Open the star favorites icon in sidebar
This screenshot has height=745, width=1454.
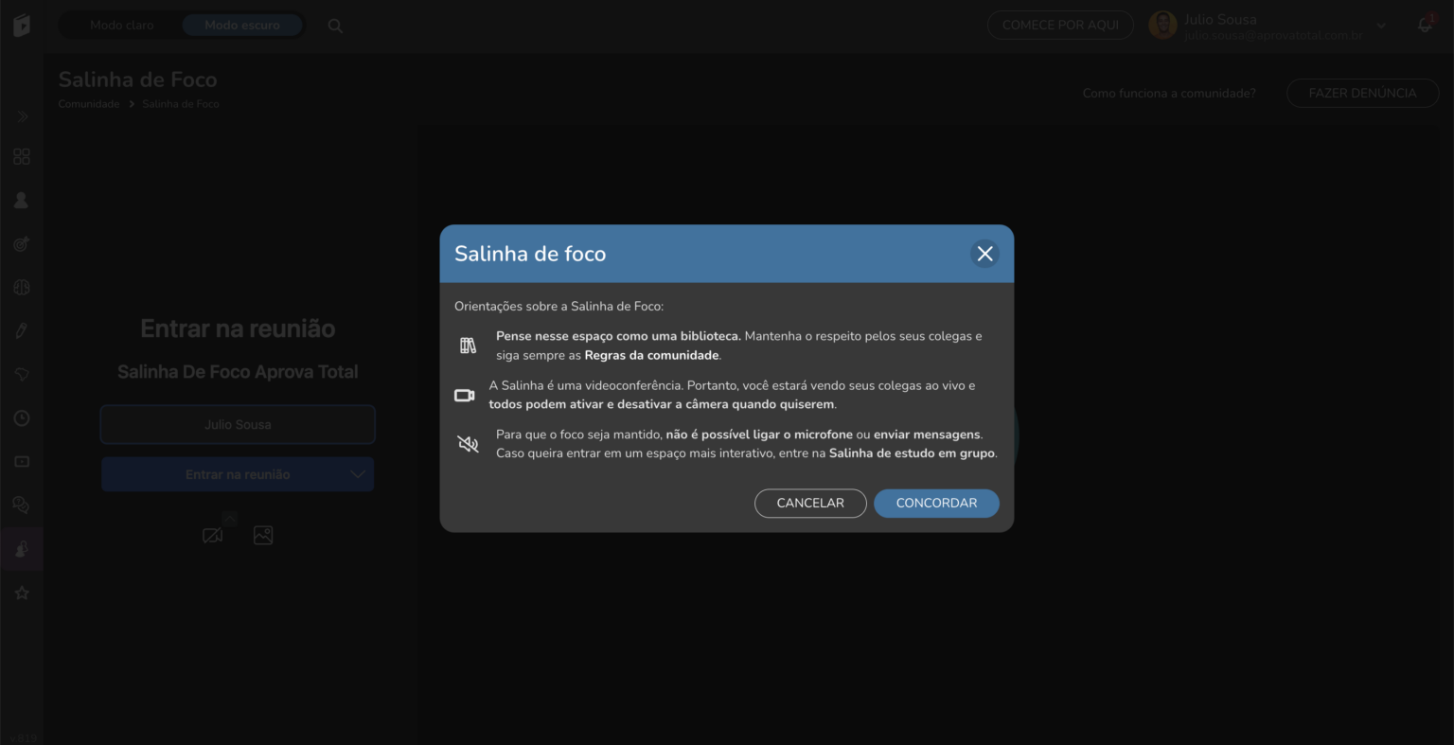click(22, 593)
